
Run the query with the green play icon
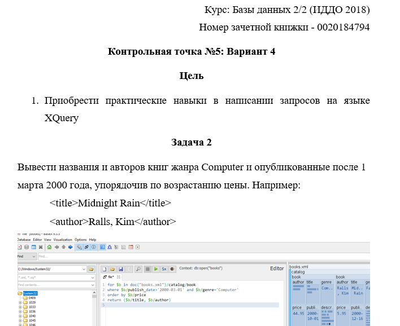click(x=156, y=269)
